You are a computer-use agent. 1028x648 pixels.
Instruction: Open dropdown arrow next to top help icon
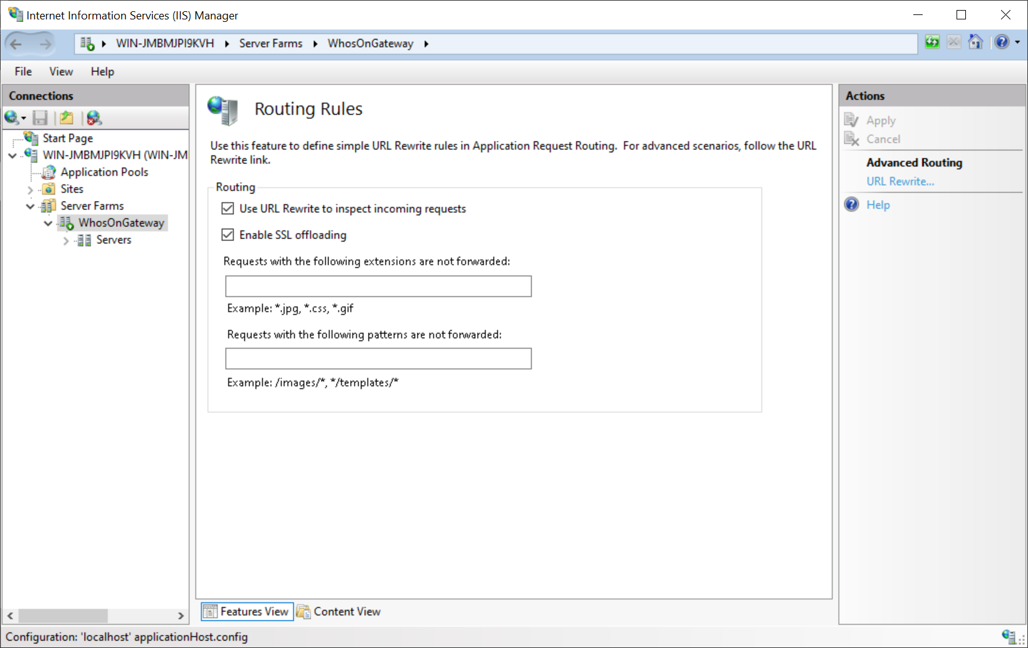[x=1017, y=43]
